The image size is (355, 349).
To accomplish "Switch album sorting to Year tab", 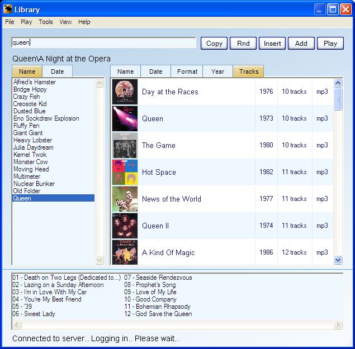I will [x=217, y=71].
